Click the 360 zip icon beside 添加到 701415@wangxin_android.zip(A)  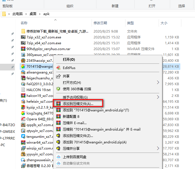[58, 142]
